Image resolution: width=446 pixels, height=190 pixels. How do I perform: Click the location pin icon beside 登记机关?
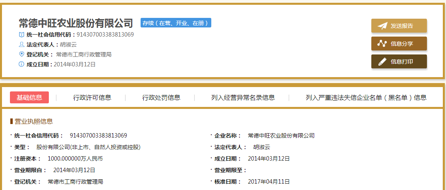(x=21, y=54)
